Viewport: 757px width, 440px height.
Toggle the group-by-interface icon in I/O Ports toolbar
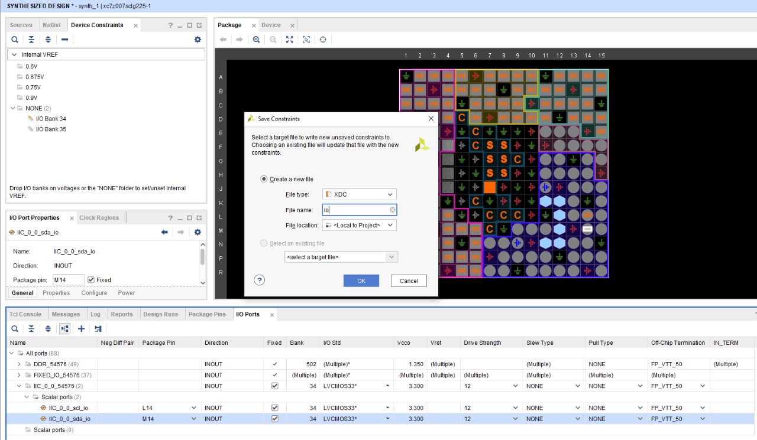coord(64,328)
